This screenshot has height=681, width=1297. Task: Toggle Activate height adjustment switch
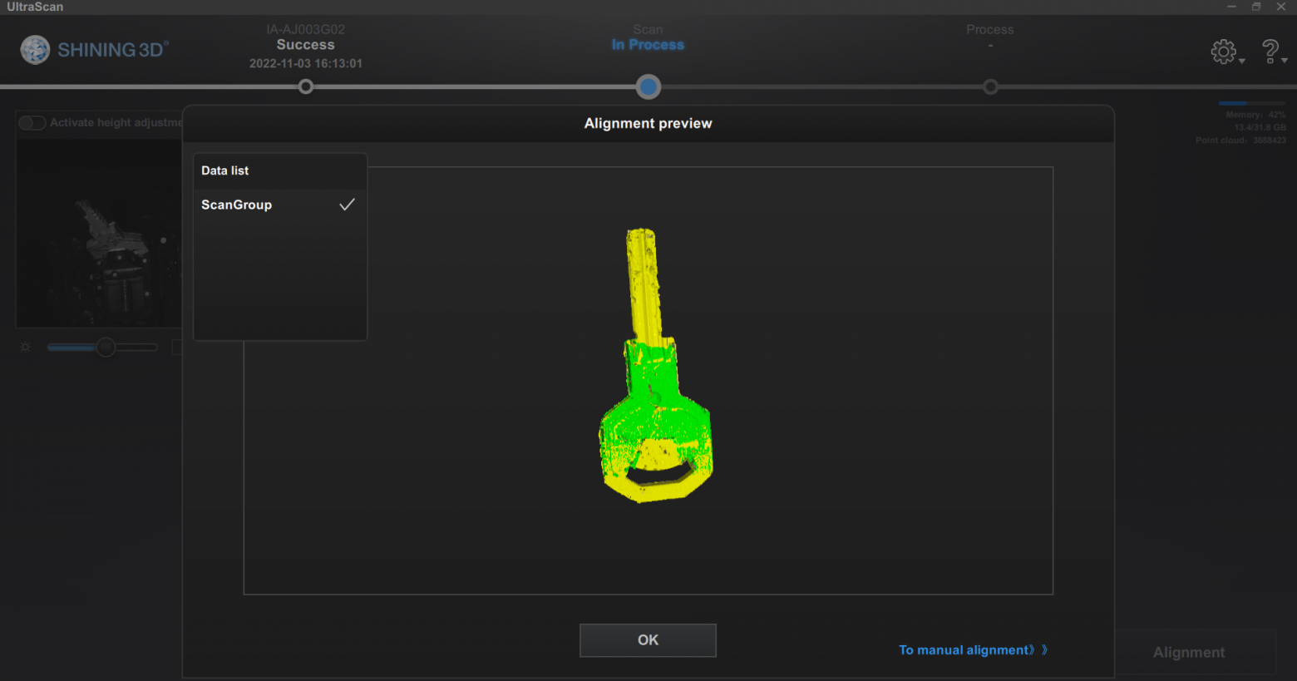(32, 122)
